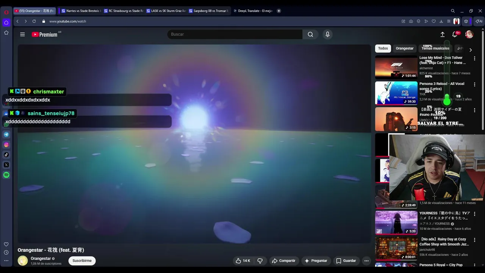Open Instagram in the sidebar
This screenshot has height=273, width=485.
pyautogui.click(x=6, y=144)
